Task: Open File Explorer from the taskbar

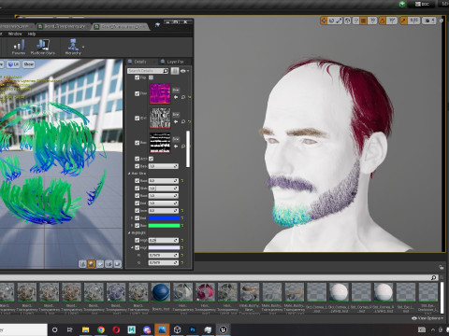Action: (x=86, y=329)
